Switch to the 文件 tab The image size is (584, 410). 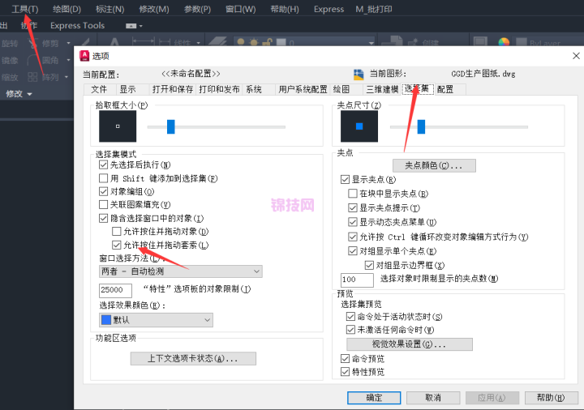pyautogui.click(x=99, y=89)
